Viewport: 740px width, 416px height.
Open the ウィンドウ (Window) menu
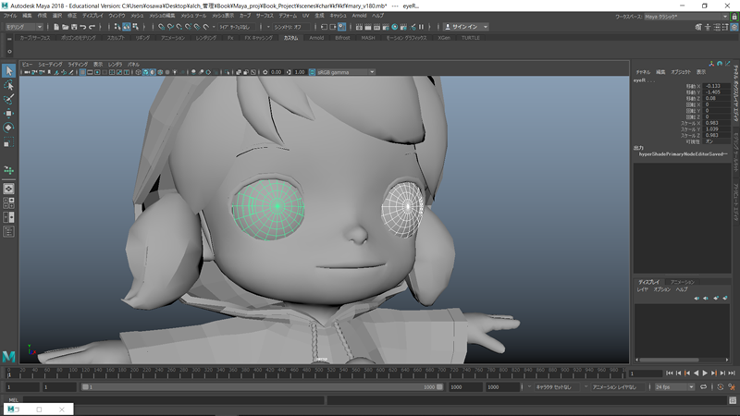tap(117, 16)
